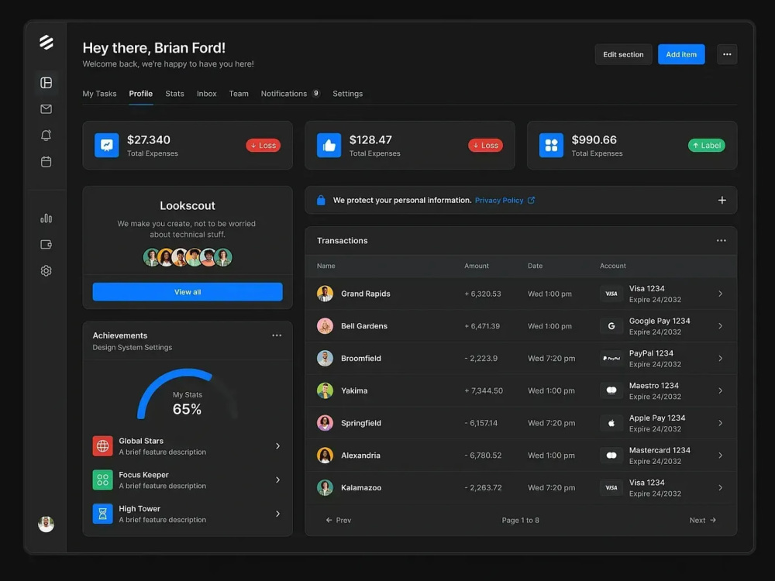Open the mail icon in sidebar
The width and height of the screenshot is (775, 581).
[x=46, y=108]
